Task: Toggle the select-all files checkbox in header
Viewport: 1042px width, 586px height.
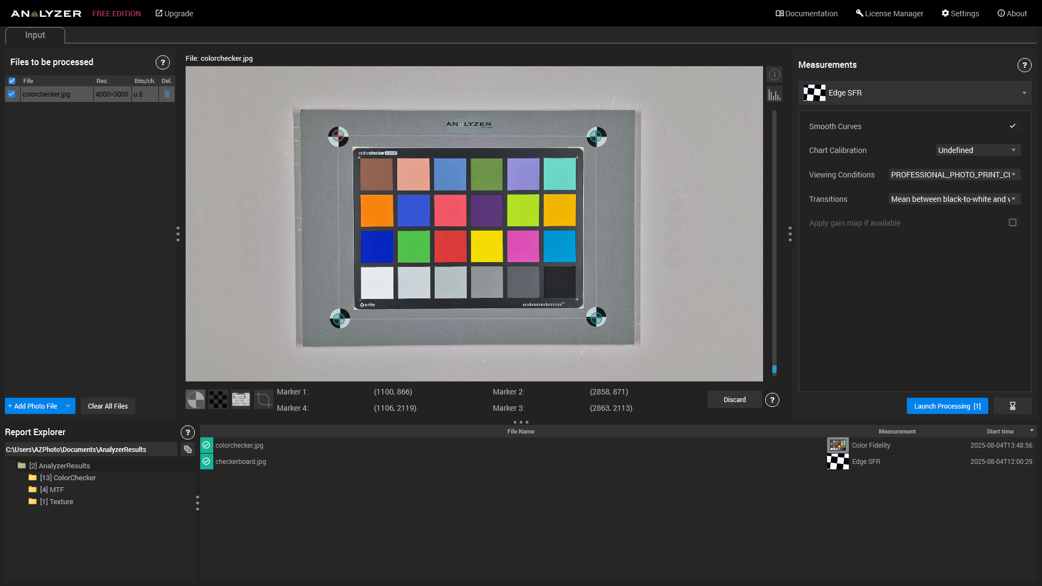Action: click(12, 81)
